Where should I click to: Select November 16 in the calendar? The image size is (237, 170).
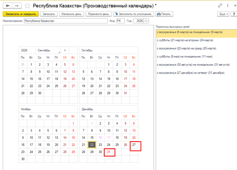pos(23,145)
